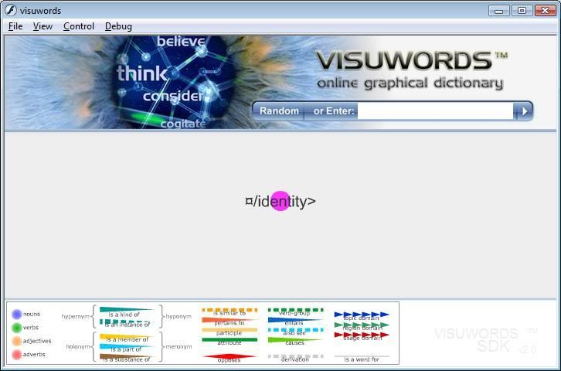Click the red adverbs legend circle

[16, 355]
